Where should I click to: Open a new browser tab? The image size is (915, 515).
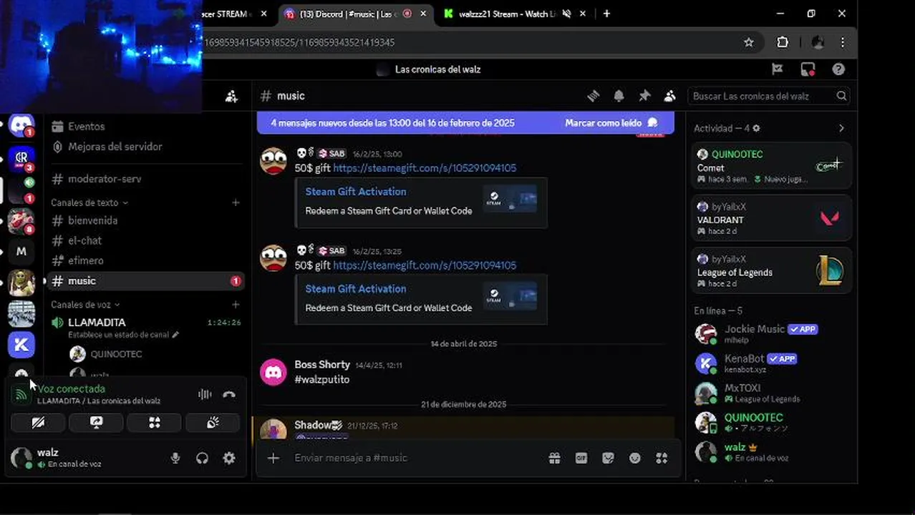(606, 14)
